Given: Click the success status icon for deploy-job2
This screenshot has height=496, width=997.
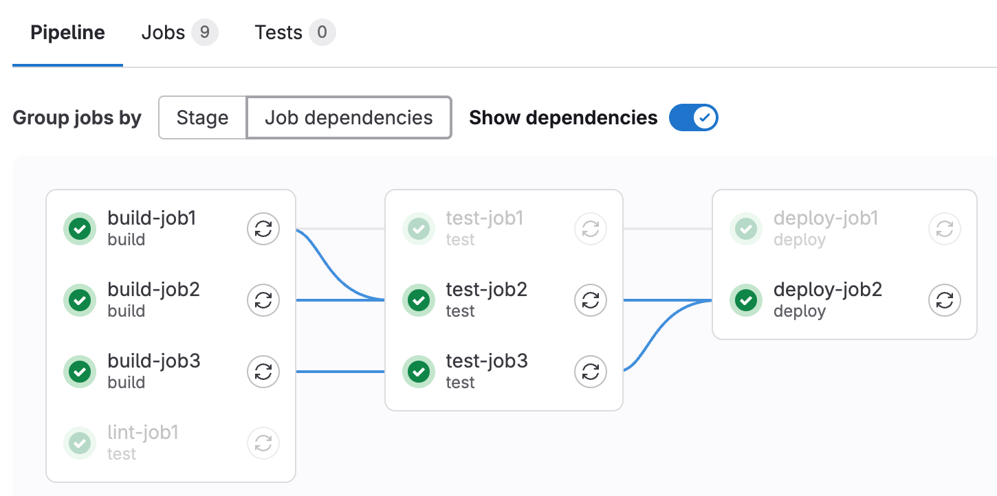Looking at the screenshot, I should (746, 300).
